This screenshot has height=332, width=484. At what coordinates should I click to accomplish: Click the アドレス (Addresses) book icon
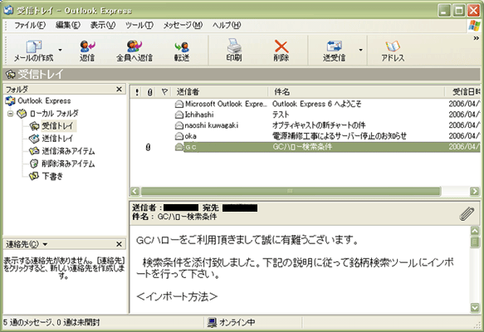pos(393,46)
